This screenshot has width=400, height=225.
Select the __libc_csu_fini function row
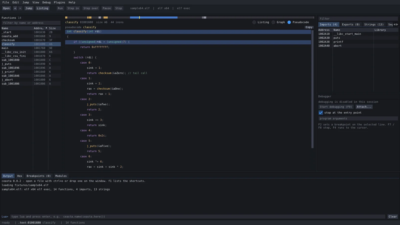pyautogui.click(x=31, y=56)
